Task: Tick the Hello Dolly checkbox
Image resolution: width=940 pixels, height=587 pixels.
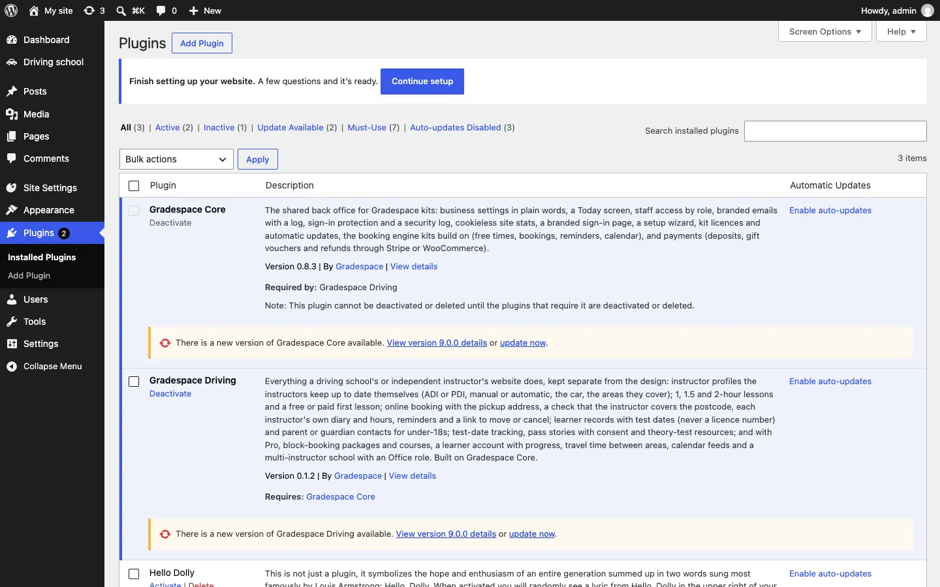Action: pyautogui.click(x=134, y=574)
